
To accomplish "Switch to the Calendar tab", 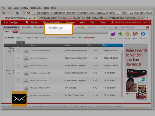I will 38,27.
